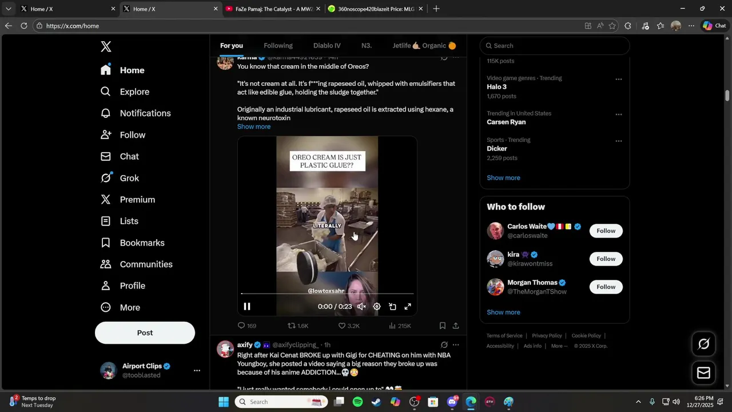Open Profile from the sidebar
732x412 pixels.
coord(122,286)
